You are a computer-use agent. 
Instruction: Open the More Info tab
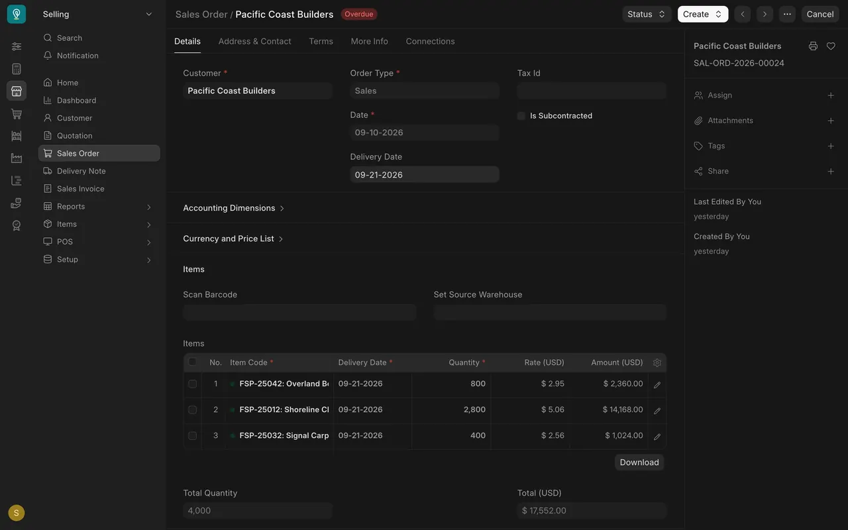coord(370,41)
